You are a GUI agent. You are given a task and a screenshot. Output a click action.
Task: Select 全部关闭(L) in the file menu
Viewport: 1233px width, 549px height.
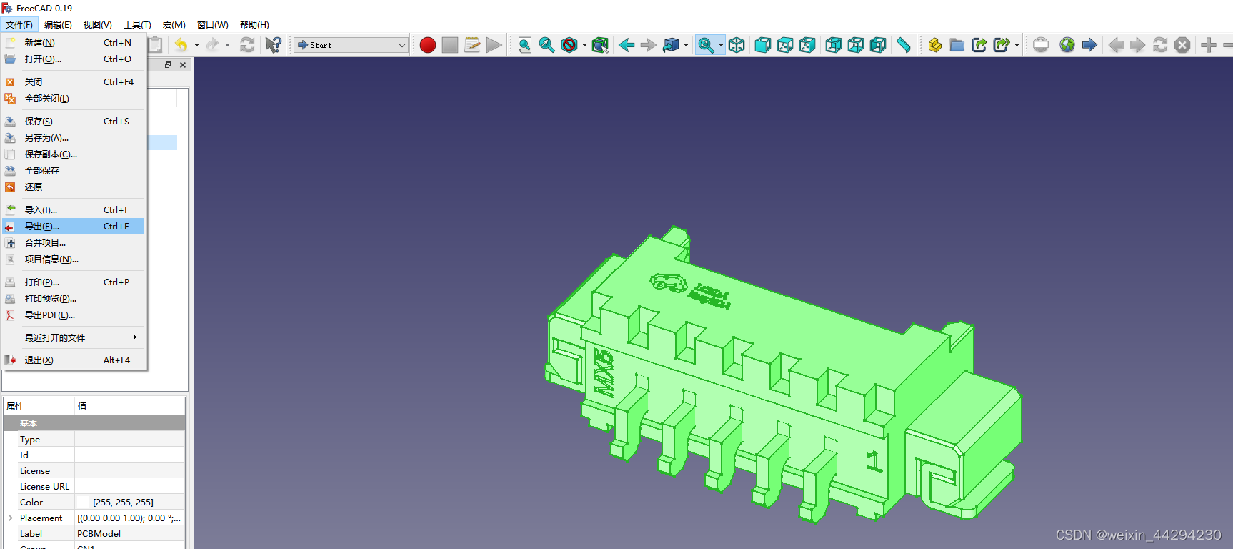coord(74,98)
